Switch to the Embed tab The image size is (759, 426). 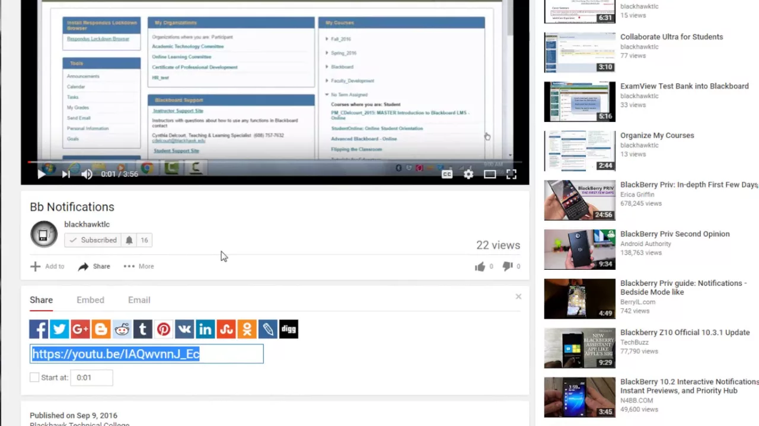pyautogui.click(x=90, y=300)
